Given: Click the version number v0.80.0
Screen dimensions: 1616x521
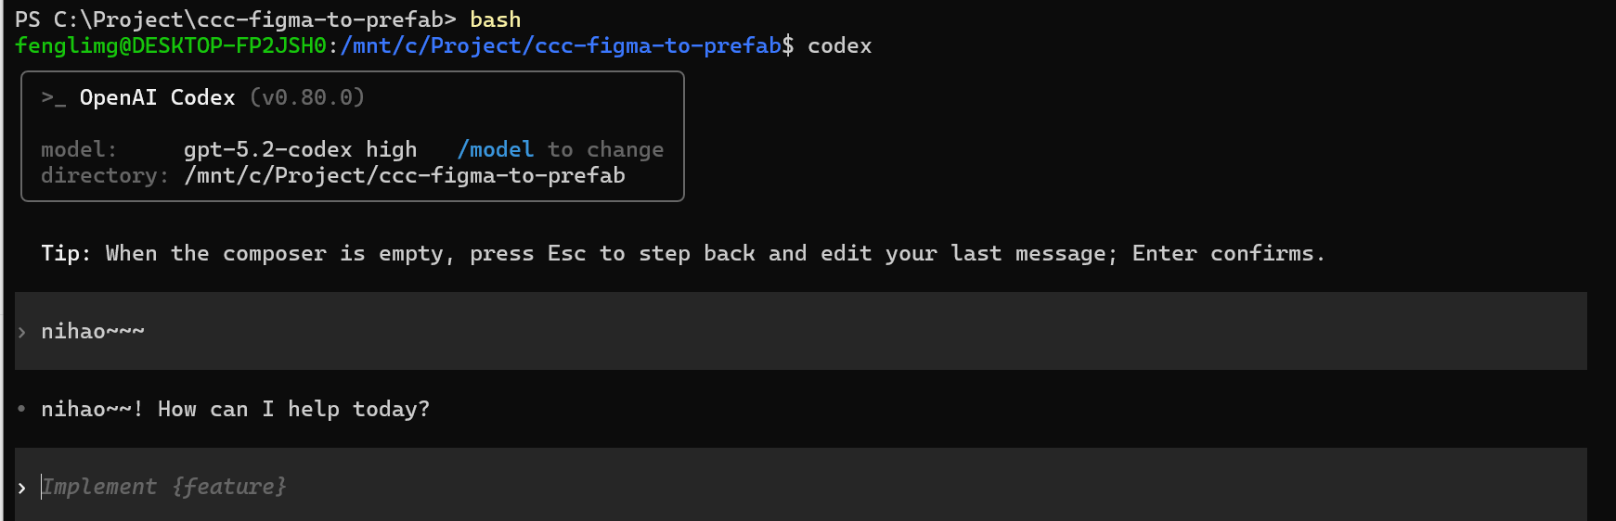Looking at the screenshot, I should (x=307, y=97).
